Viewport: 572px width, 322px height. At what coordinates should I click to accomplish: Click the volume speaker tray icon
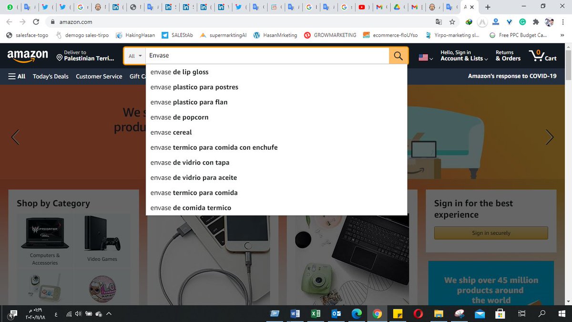coord(78,314)
